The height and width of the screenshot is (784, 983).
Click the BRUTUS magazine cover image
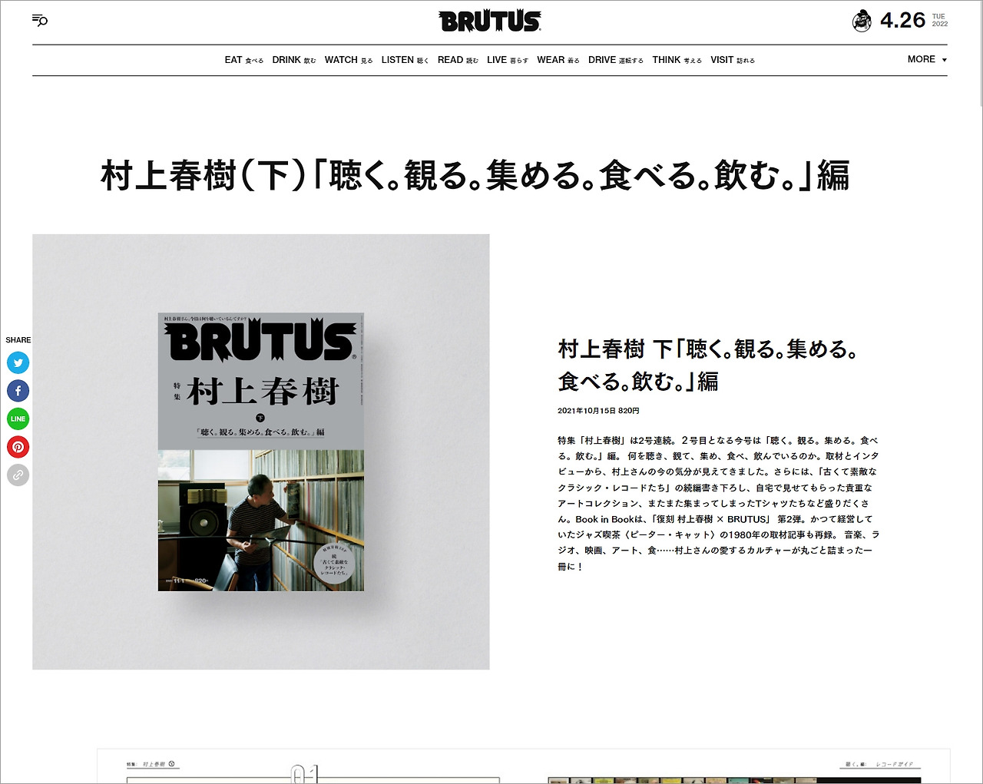(261, 452)
